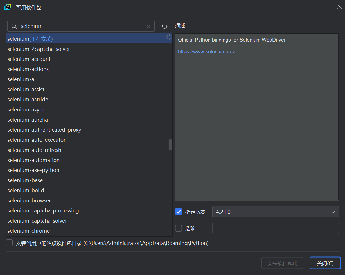Image resolution: width=345 pixels, height=275 pixels.
Task: Click the 关闭(C) button
Action: (325, 263)
